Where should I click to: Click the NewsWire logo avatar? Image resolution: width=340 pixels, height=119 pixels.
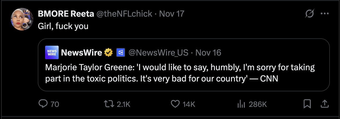(x=52, y=52)
